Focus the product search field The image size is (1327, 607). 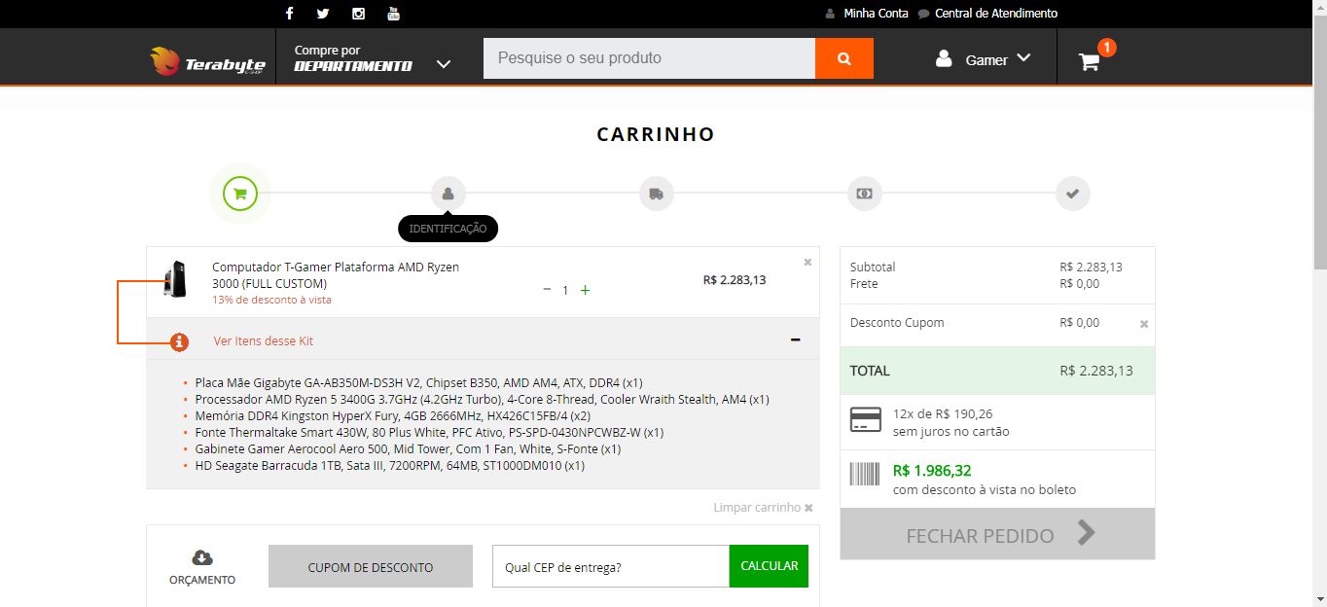(x=649, y=58)
